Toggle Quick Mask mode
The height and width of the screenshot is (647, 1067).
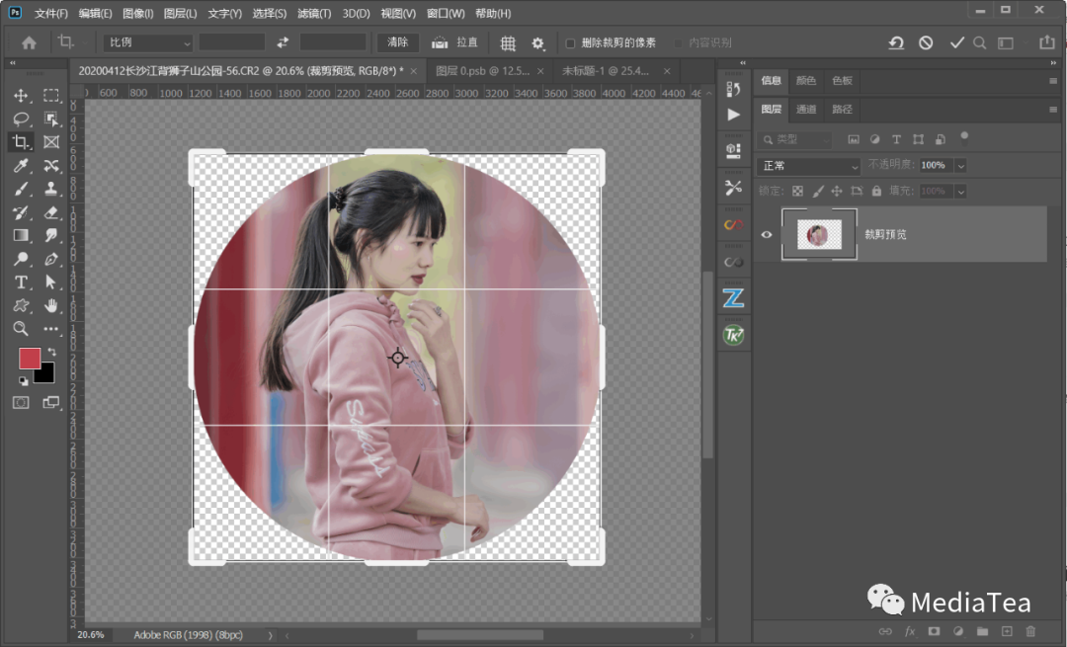pyautogui.click(x=21, y=403)
